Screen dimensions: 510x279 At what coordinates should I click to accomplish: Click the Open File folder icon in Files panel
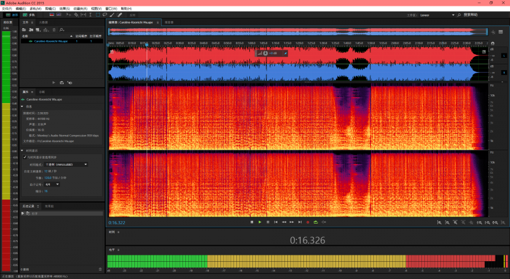25,29
